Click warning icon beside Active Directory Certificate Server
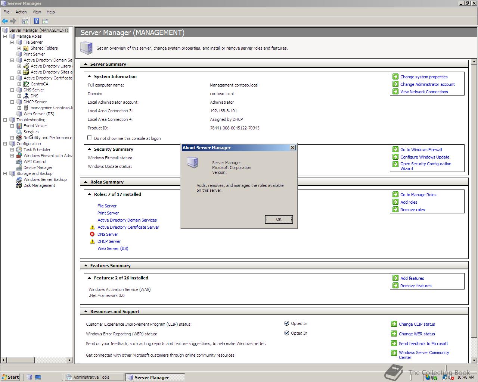478x382 pixels. (x=92, y=227)
